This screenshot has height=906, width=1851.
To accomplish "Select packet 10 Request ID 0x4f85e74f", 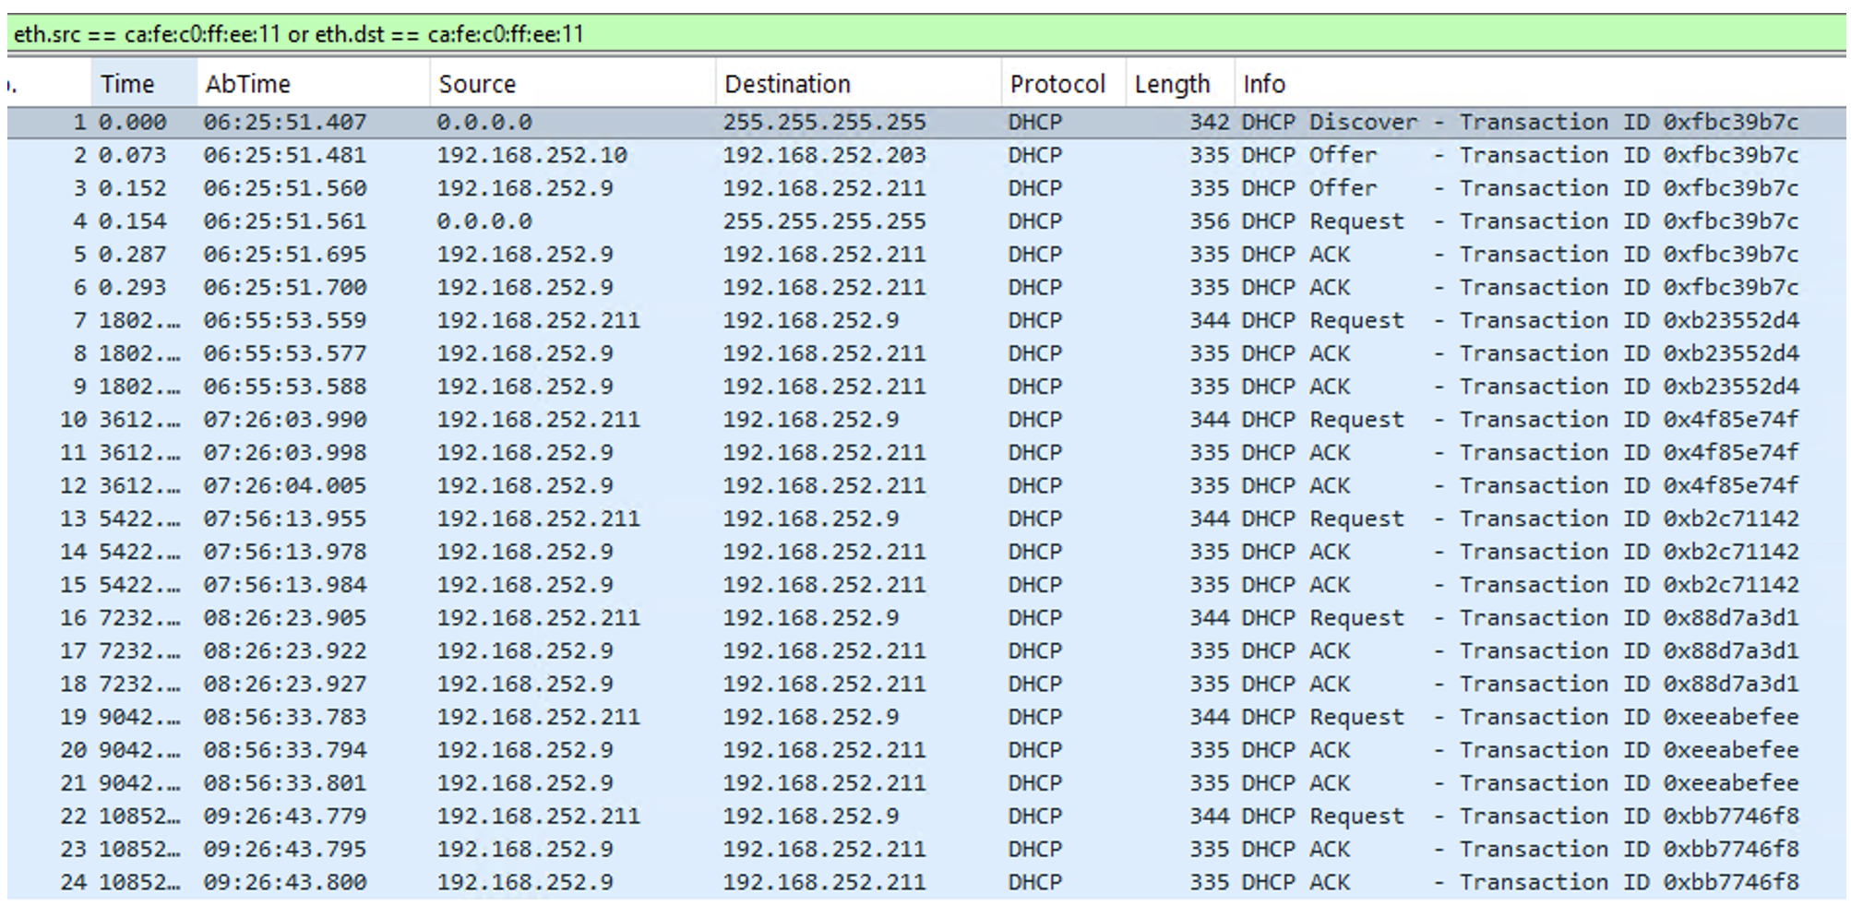I will pos(926,420).
